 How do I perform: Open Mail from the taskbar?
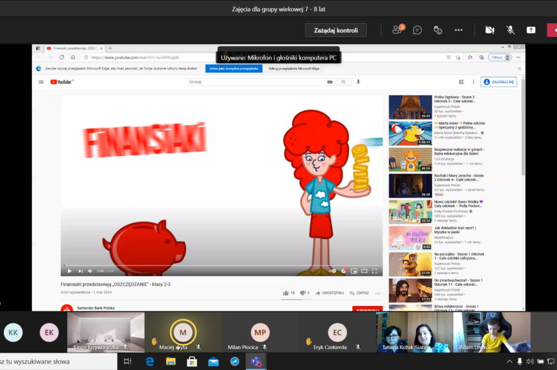click(x=213, y=362)
